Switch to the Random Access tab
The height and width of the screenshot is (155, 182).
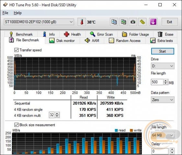125,41
